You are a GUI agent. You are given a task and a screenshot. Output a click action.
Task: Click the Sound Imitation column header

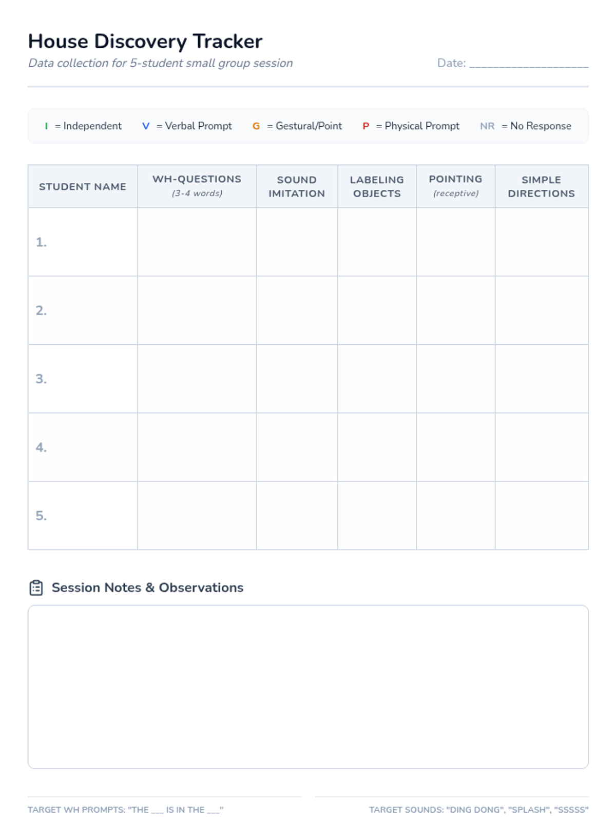[x=297, y=186]
